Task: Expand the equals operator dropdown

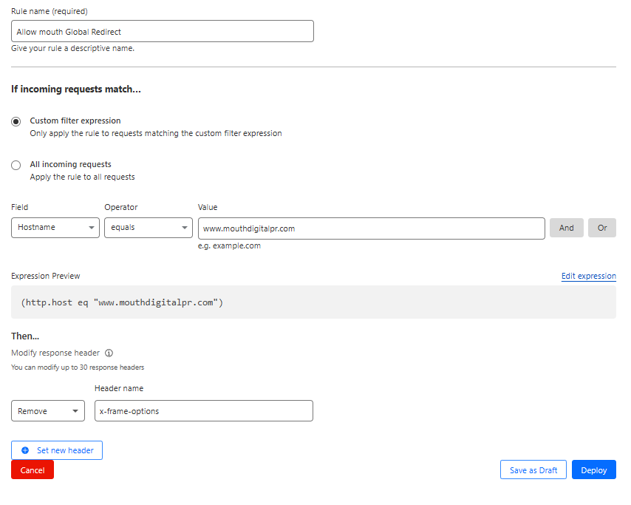Action: click(149, 228)
